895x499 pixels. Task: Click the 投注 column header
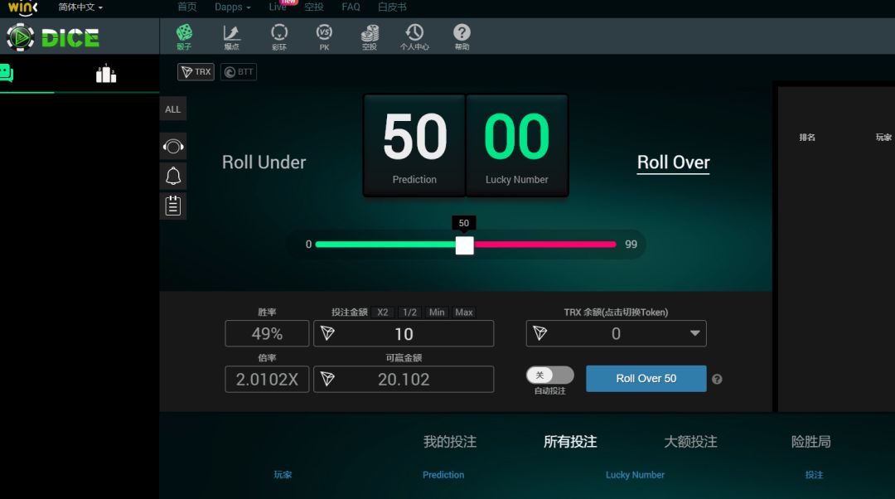point(814,474)
